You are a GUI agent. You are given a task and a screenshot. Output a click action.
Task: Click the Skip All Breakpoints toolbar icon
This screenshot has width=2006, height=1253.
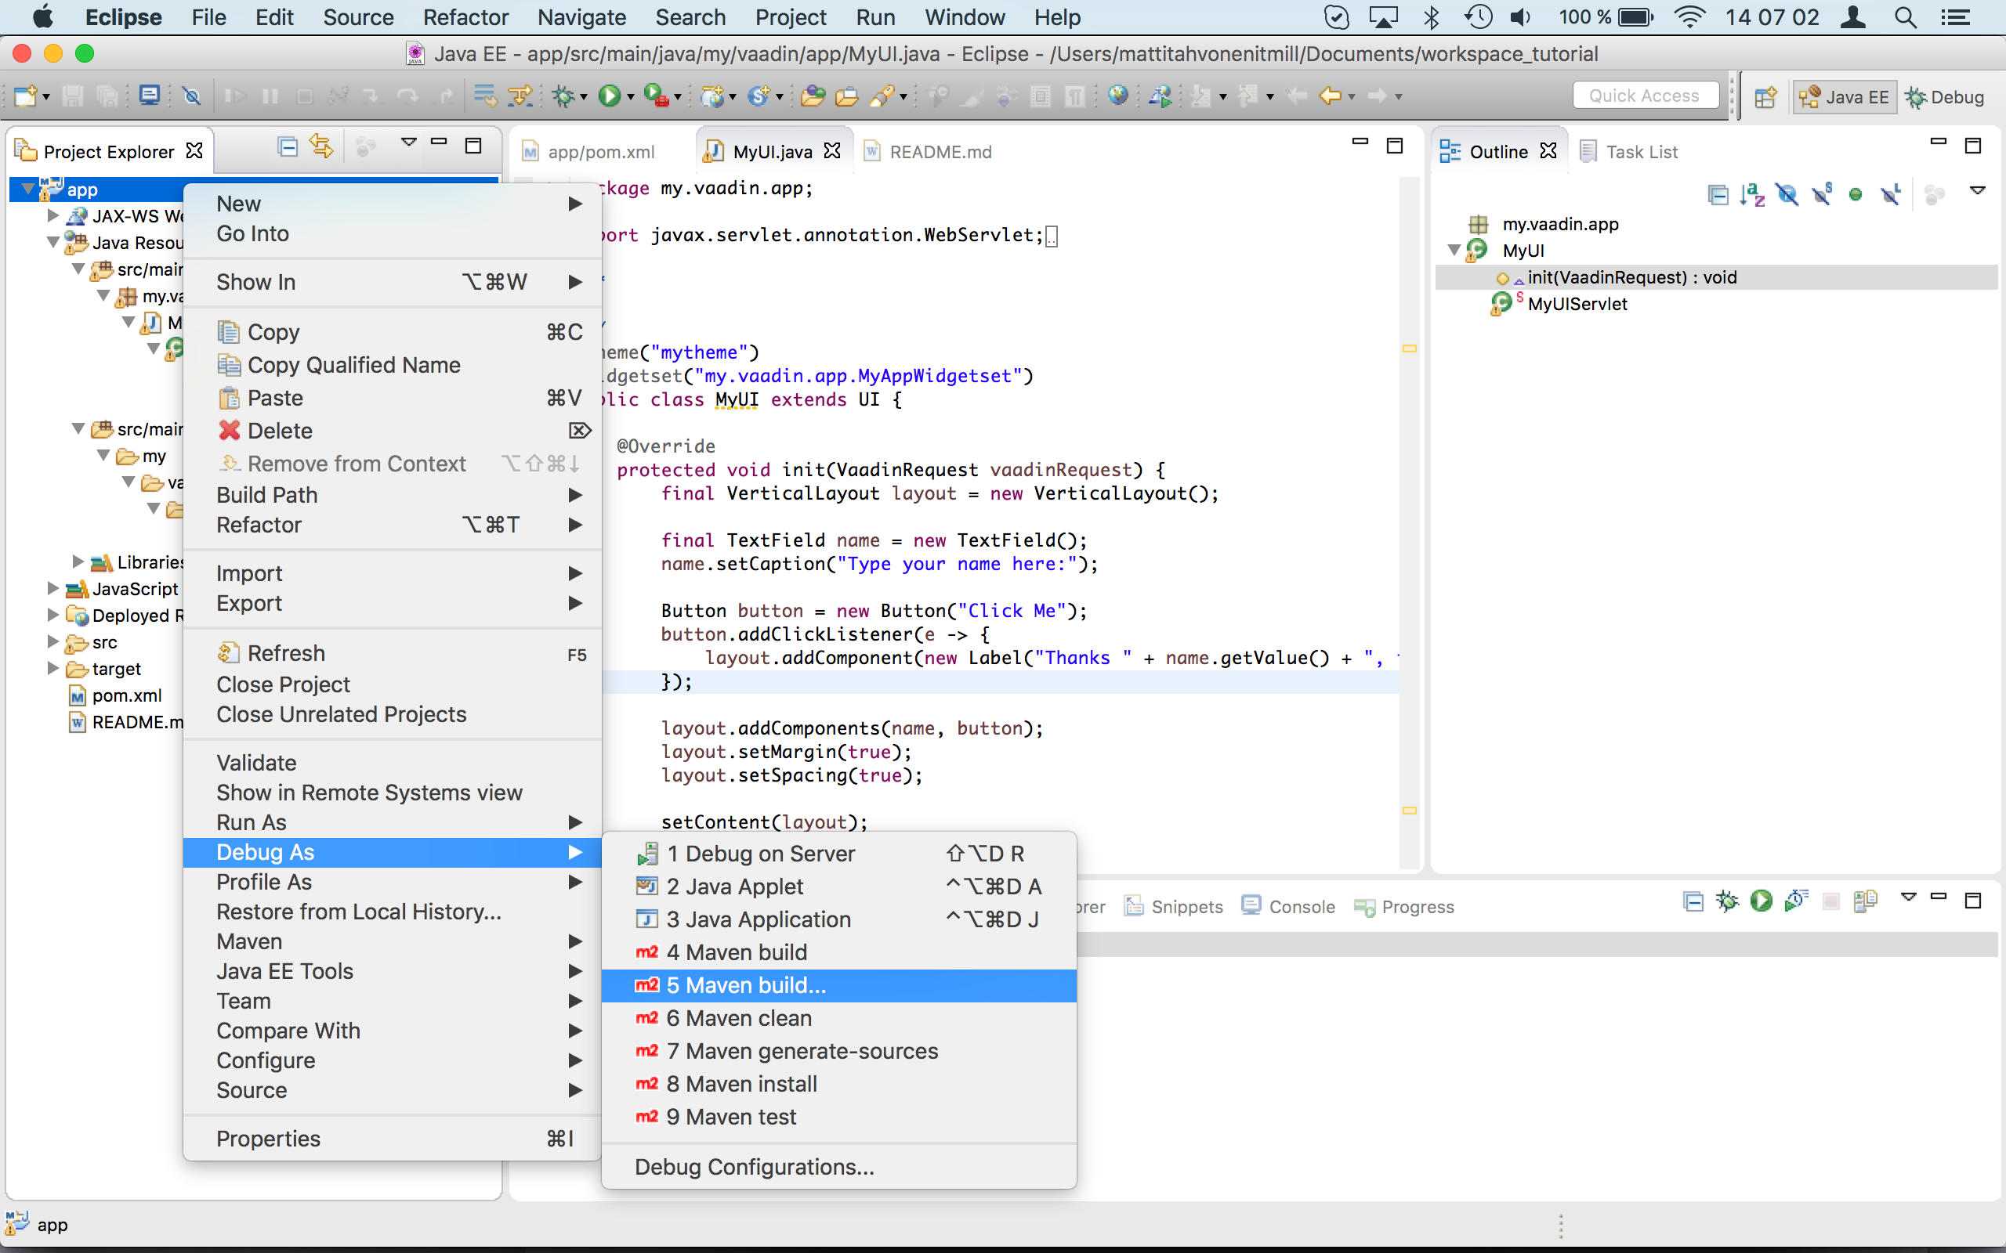tap(191, 96)
